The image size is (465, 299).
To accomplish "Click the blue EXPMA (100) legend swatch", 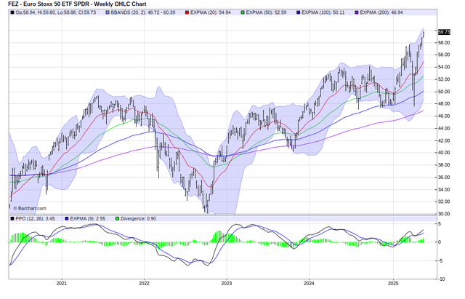I will click(299, 12).
